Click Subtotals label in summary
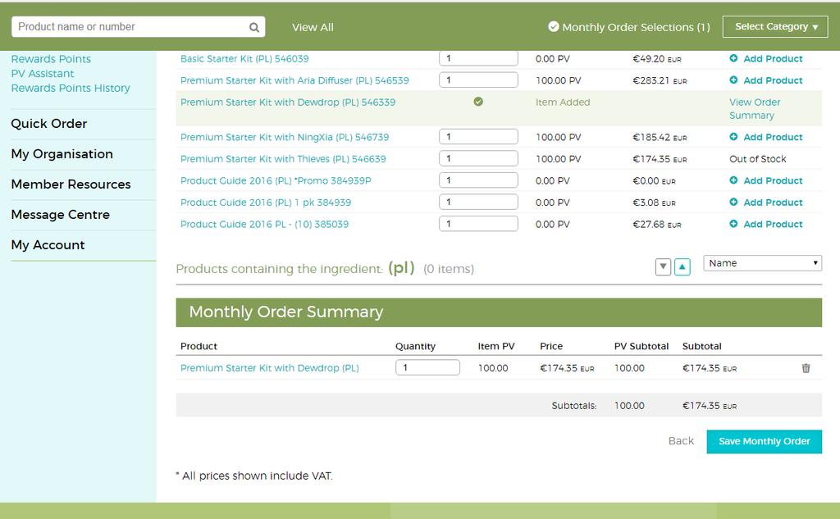The height and width of the screenshot is (519, 840). (573, 406)
